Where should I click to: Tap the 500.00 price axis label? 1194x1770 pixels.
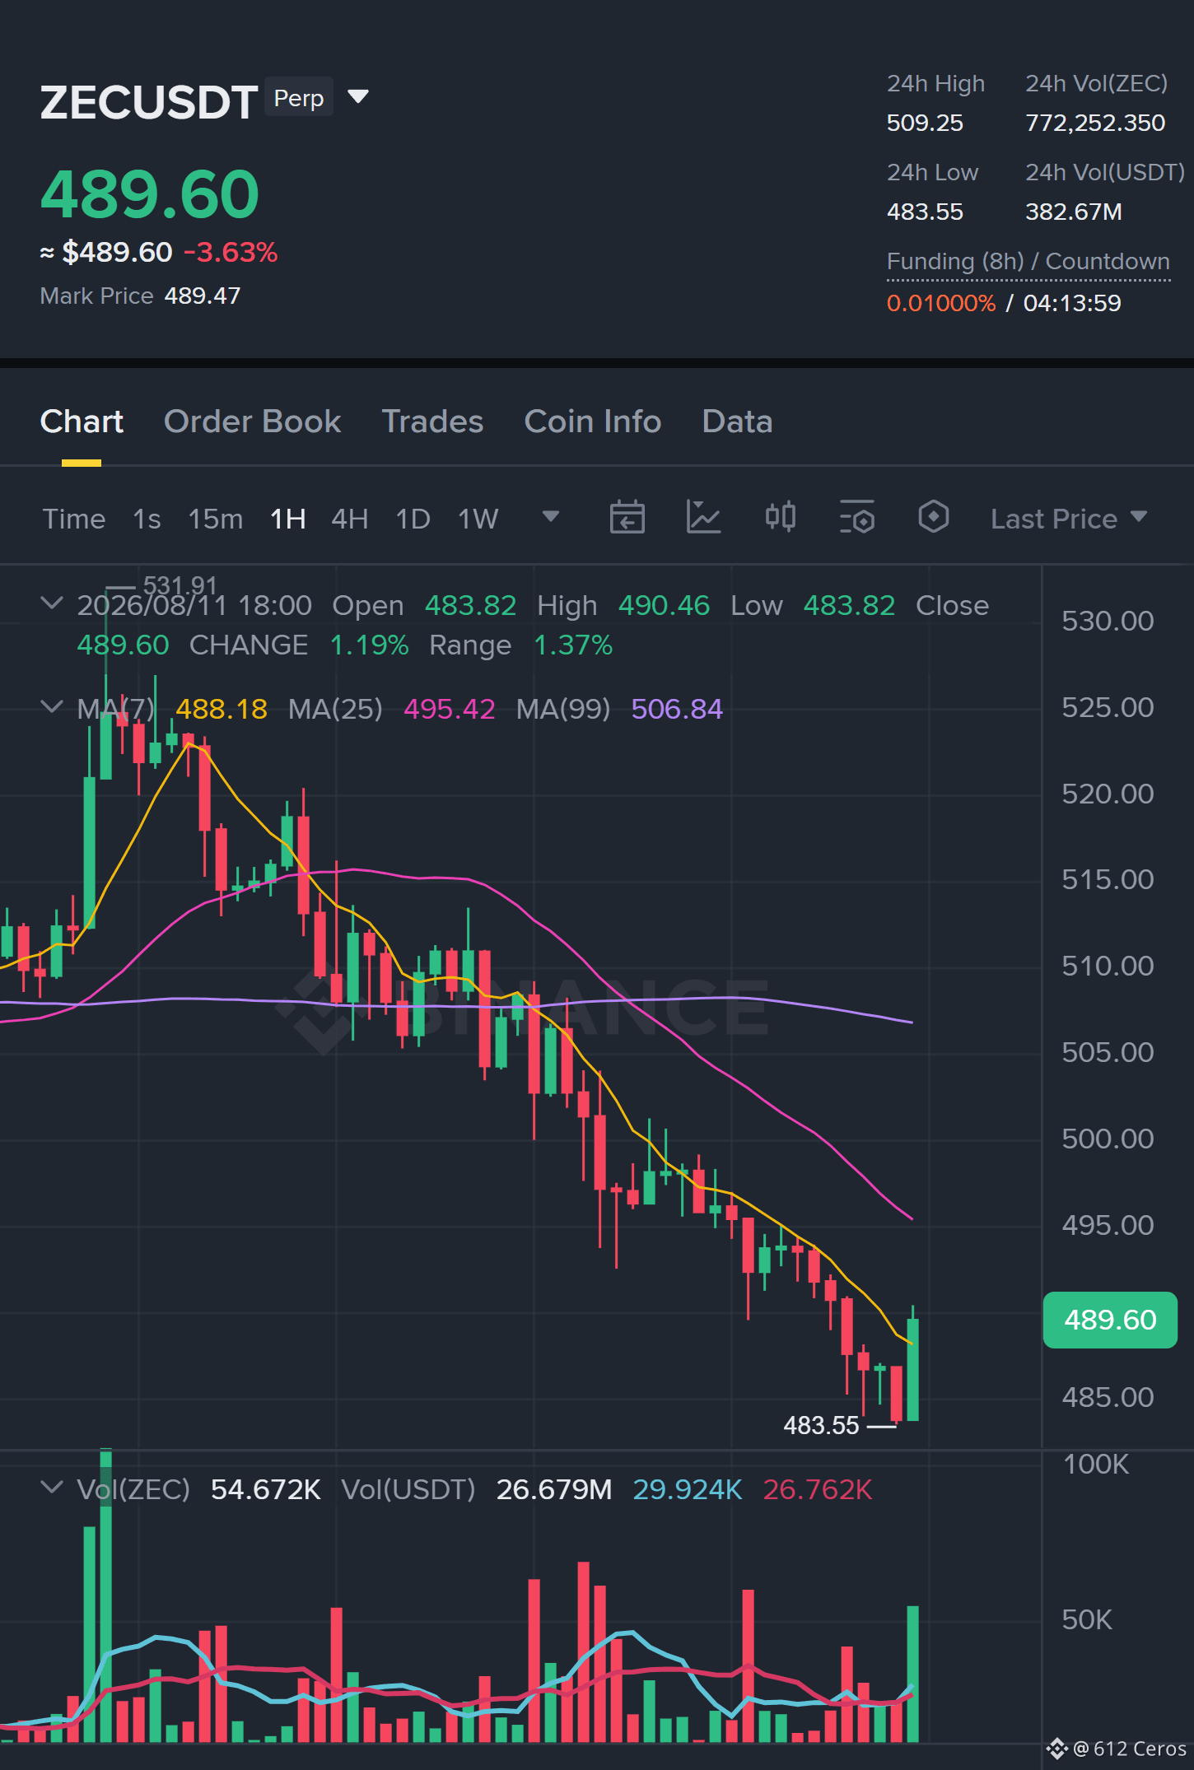[1108, 1139]
